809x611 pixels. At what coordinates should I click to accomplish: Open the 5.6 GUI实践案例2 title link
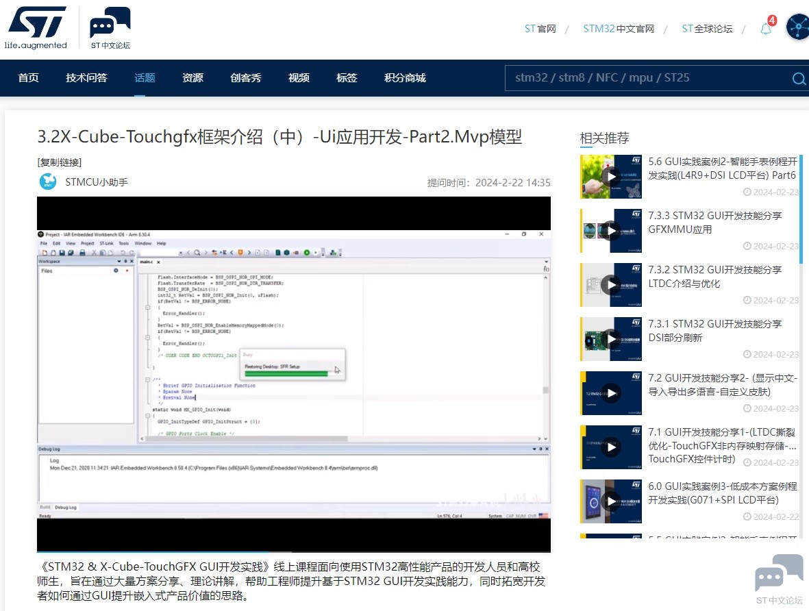point(722,169)
